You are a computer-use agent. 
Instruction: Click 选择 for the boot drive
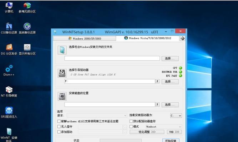pyautogui.click(x=170, y=82)
